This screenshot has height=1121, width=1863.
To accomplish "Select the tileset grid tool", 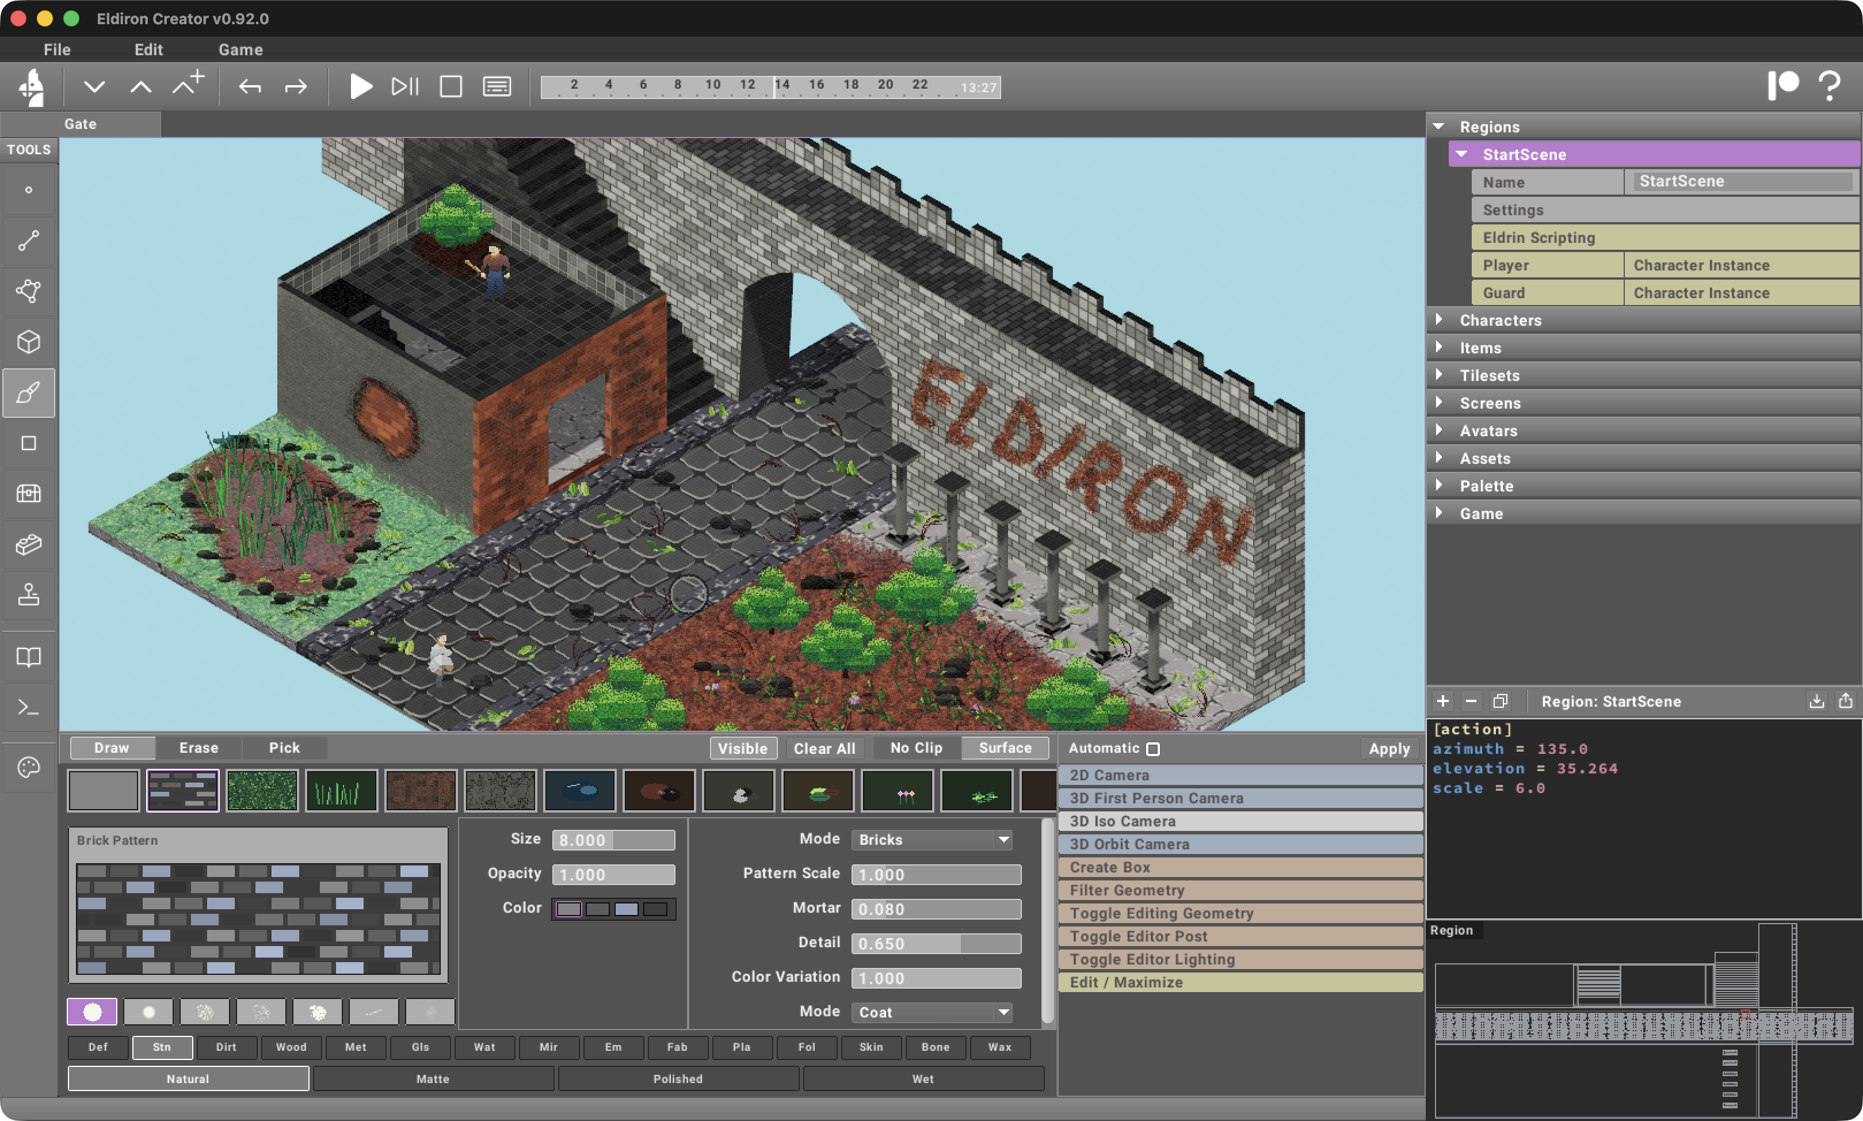I will [x=29, y=494].
